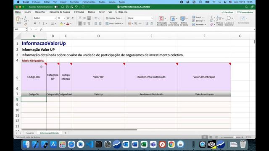Image resolution: width=269 pixels, height=151 pixels.
Task: Click the Increase Indent icon
Action: tap(100, 23)
